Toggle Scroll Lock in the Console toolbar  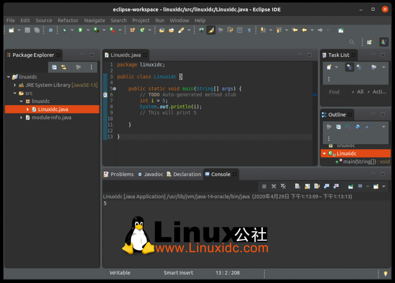(306, 186)
